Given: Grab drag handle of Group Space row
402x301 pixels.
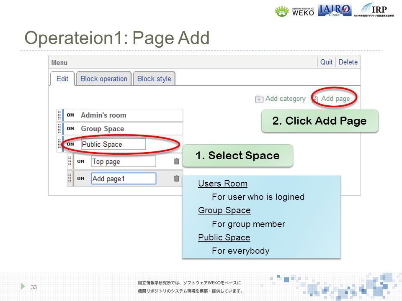Looking at the screenshot, I should tap(59, 128).
